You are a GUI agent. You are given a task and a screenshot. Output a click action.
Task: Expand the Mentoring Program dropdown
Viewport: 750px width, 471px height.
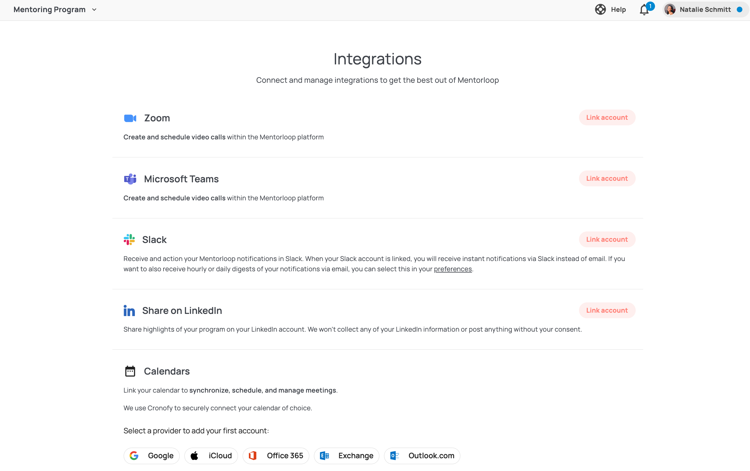[55, 9]
